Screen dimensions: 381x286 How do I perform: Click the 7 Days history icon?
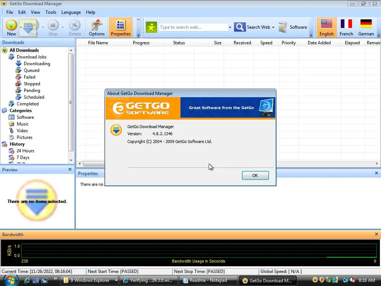(x=12, y=158)
